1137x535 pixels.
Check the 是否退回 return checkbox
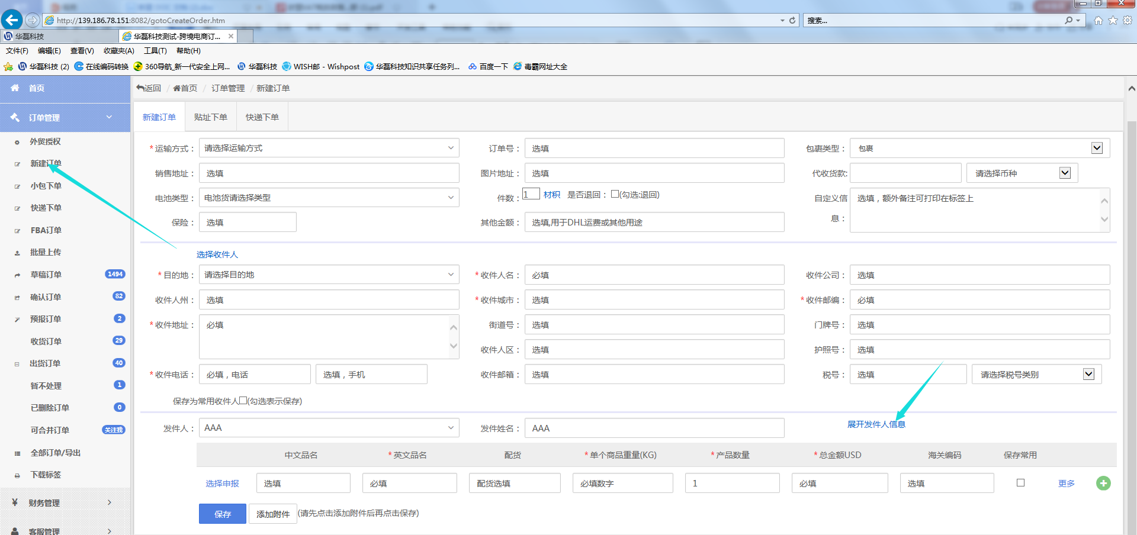pos(615,194)
